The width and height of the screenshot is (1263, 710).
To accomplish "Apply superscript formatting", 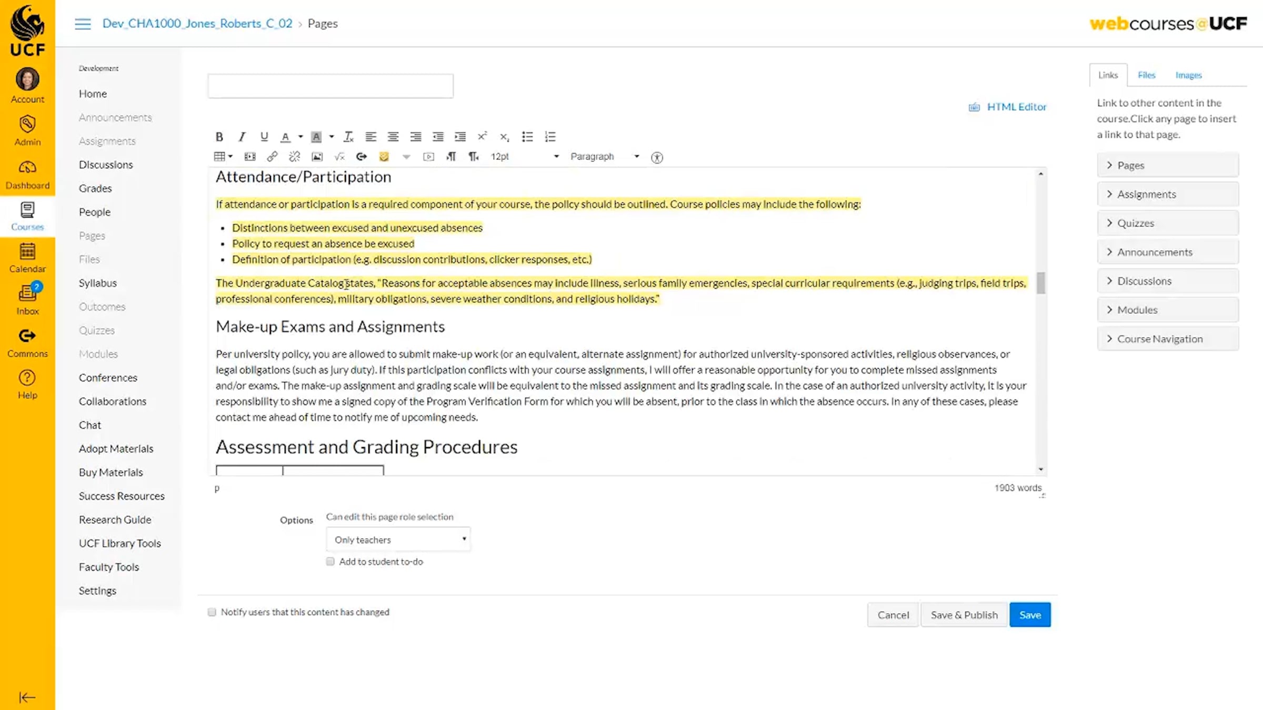I will tap(482, 137).
